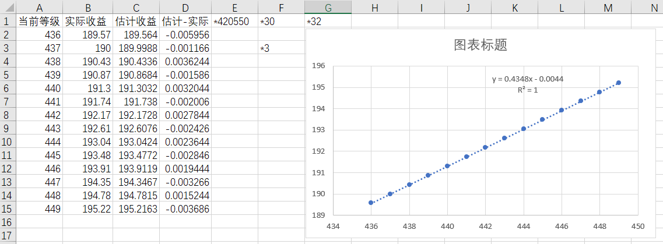
Task: Click cell A15 showing 449
Action: (40, 208)
